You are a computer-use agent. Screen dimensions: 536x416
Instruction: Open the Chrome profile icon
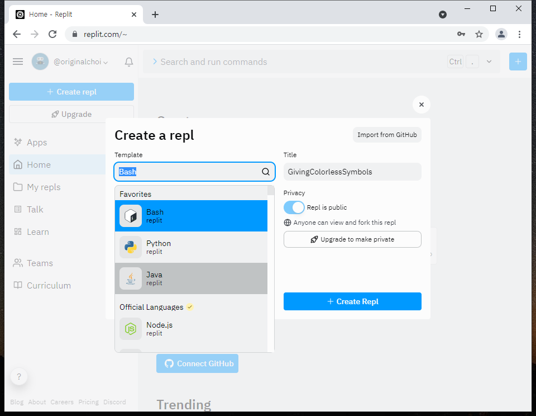tap(501, 34)
